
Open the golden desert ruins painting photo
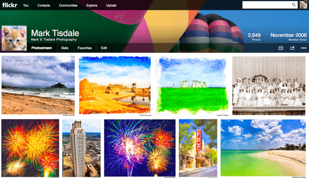tap(115, 85)
